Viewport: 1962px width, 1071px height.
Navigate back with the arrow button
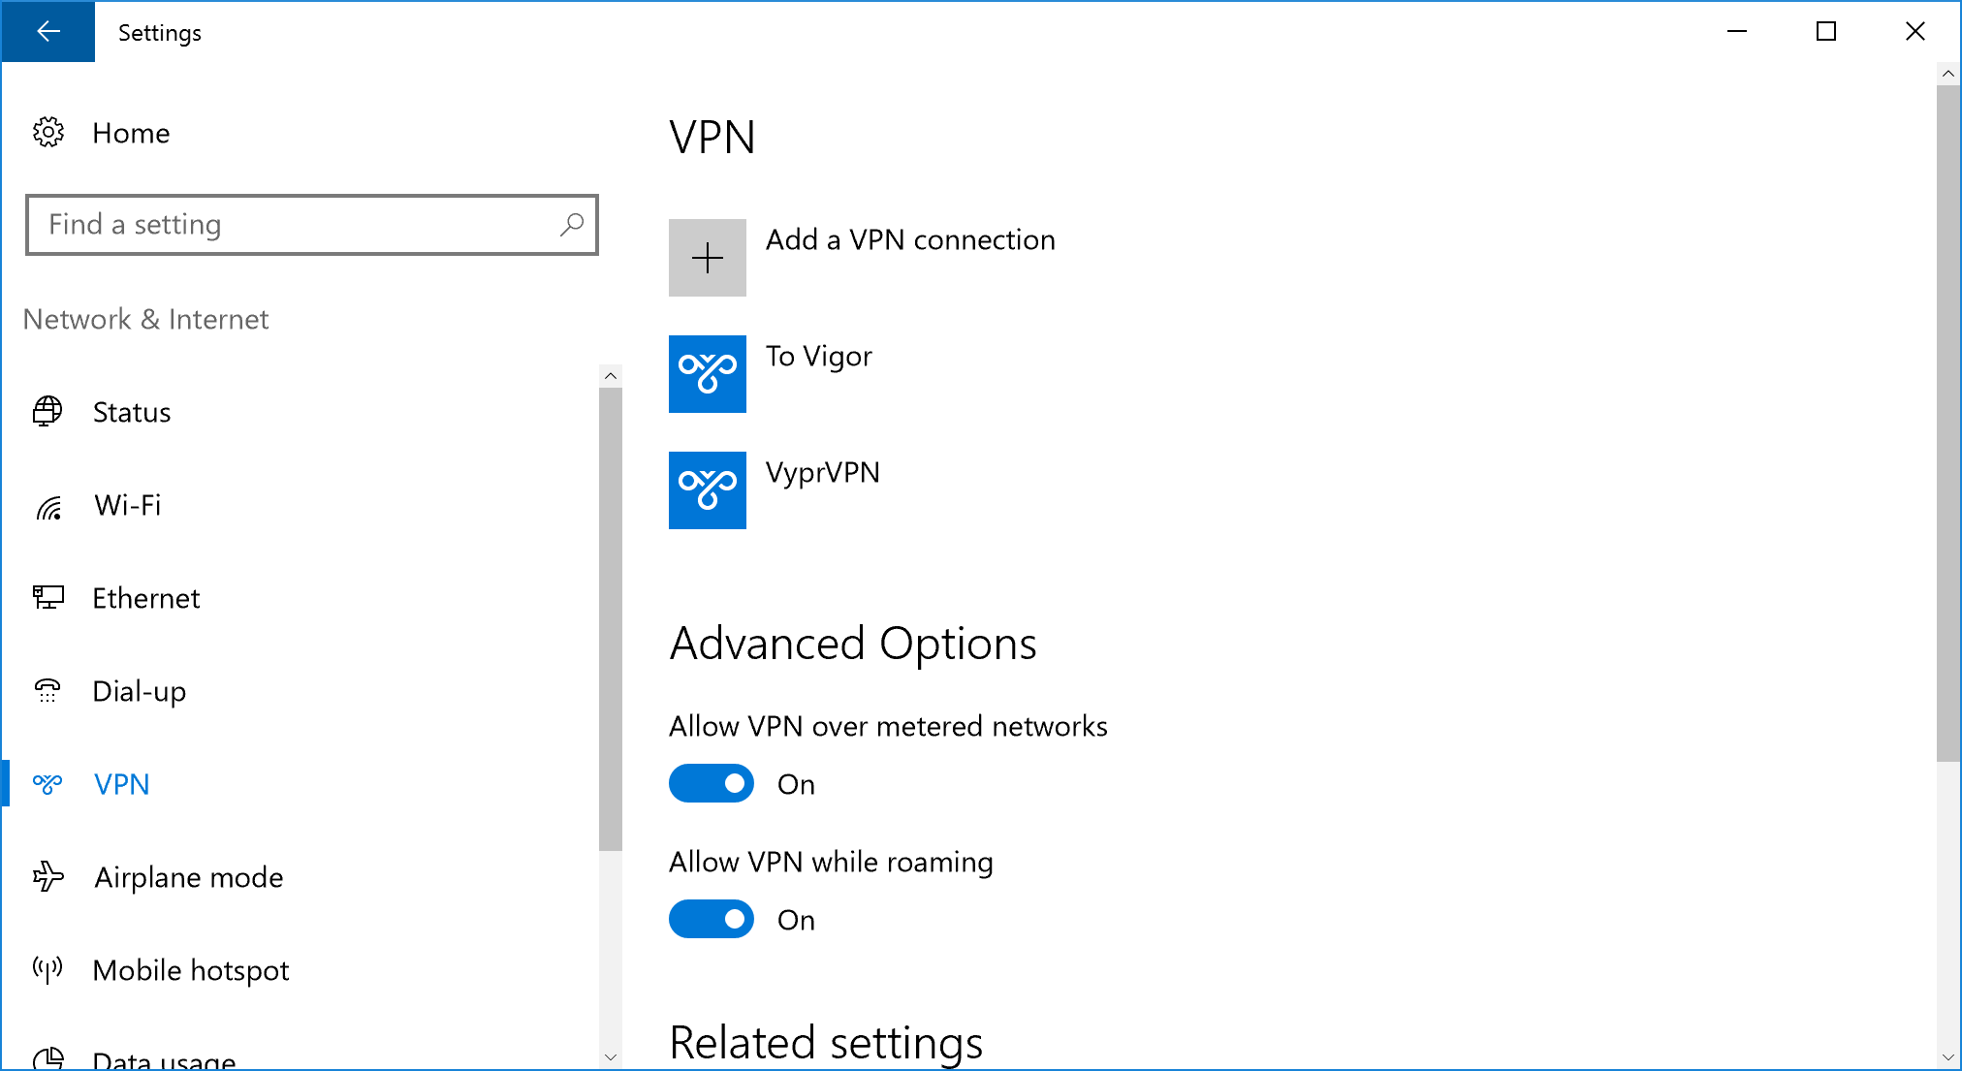point(47,31)
